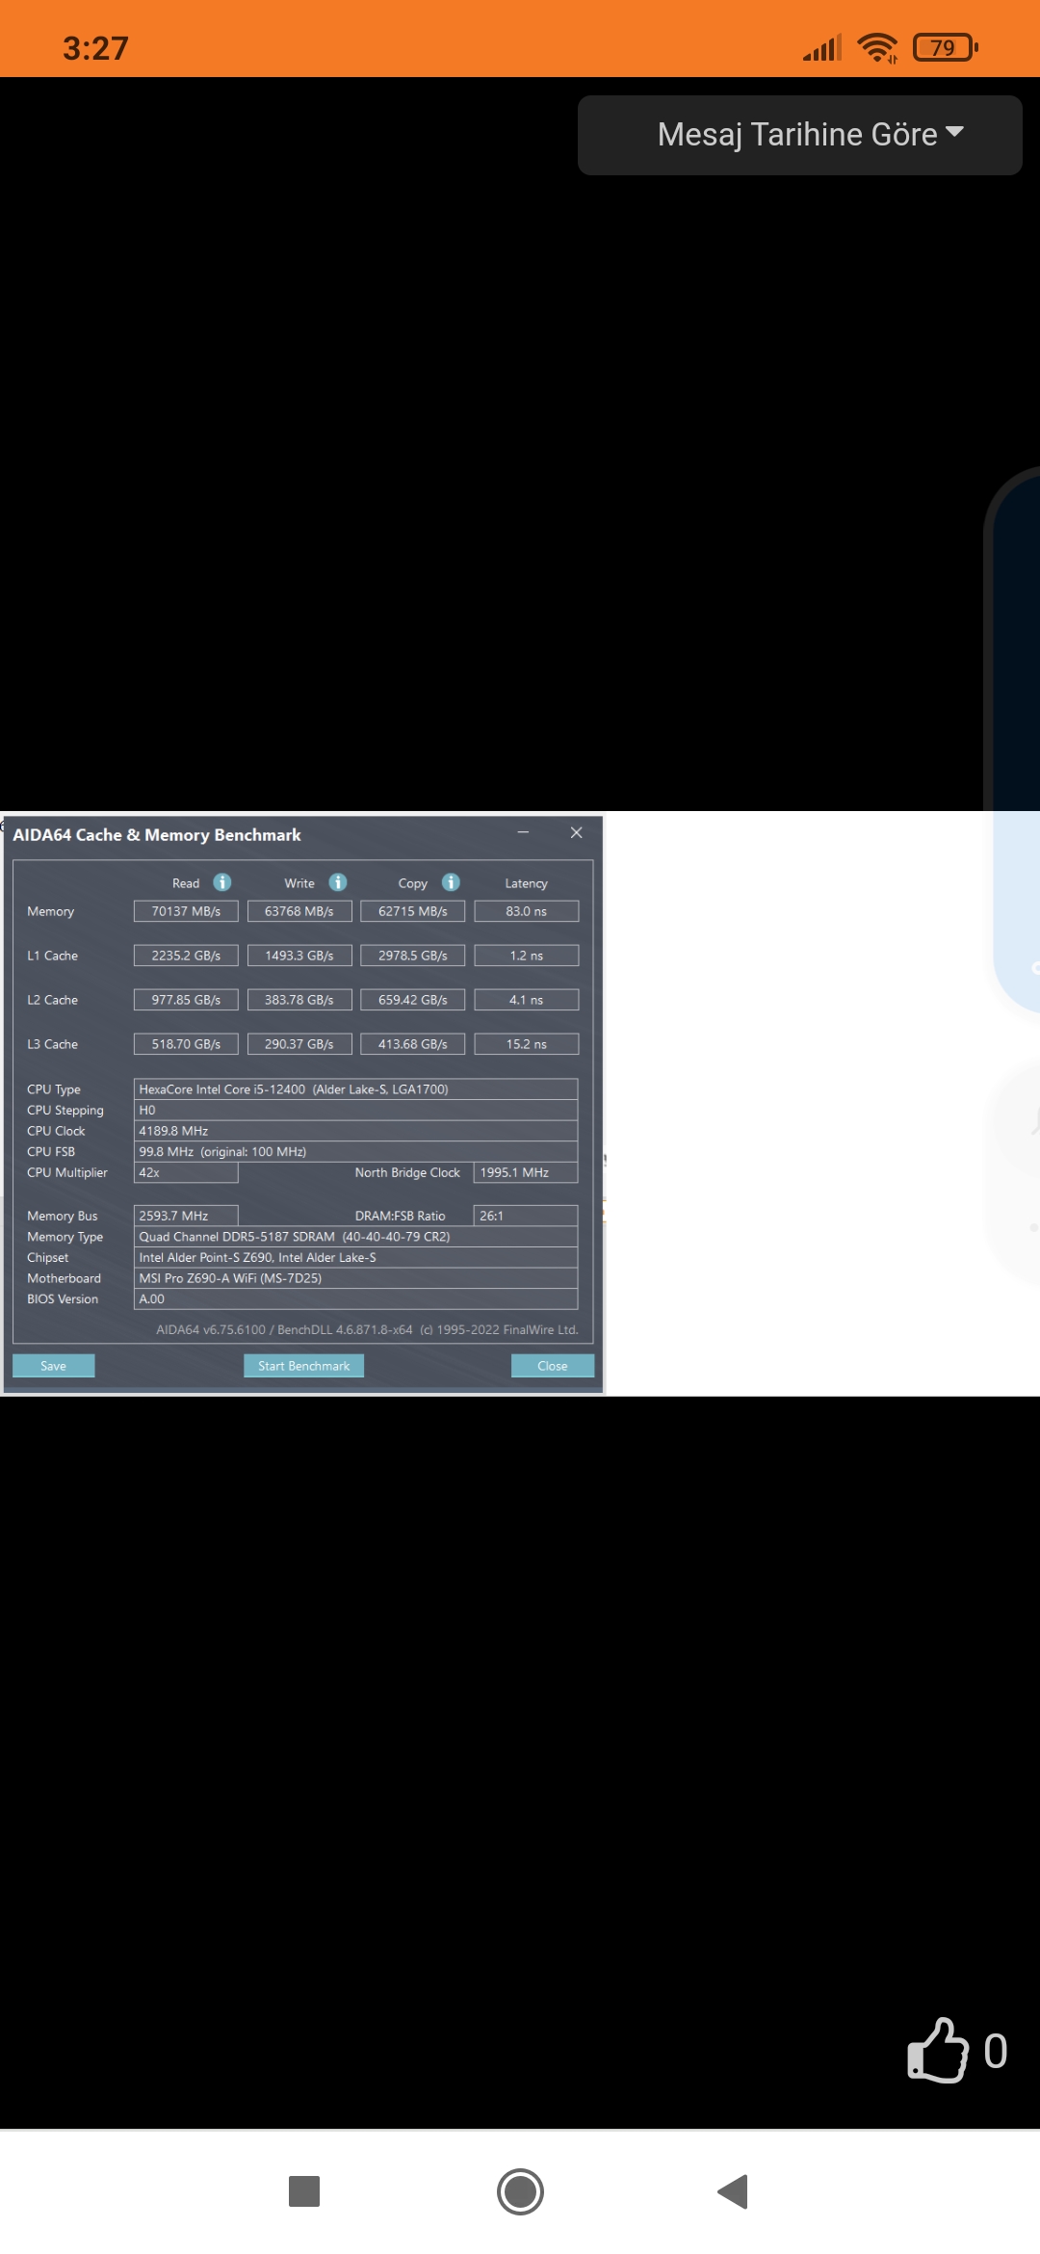
Task: Tap the Android back navigation button
Action: tap(734, 2191)
